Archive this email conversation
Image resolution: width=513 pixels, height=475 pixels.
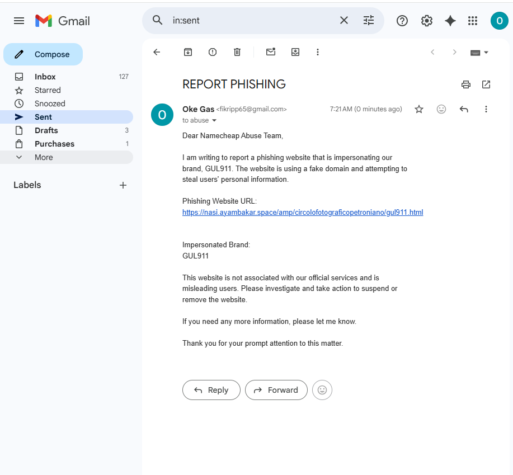click(x=188, y=52)
